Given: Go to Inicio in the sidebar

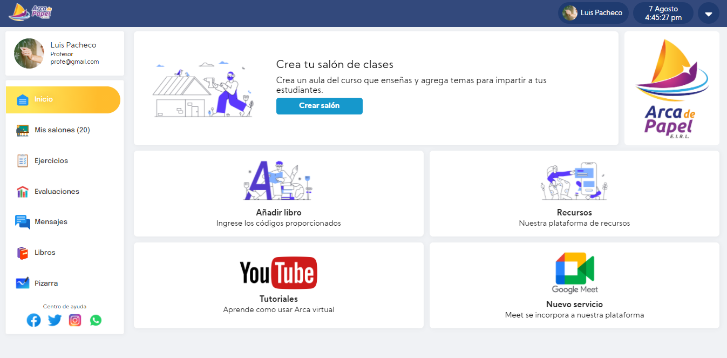Looking at the screenshot, I should tap(63, 100).
